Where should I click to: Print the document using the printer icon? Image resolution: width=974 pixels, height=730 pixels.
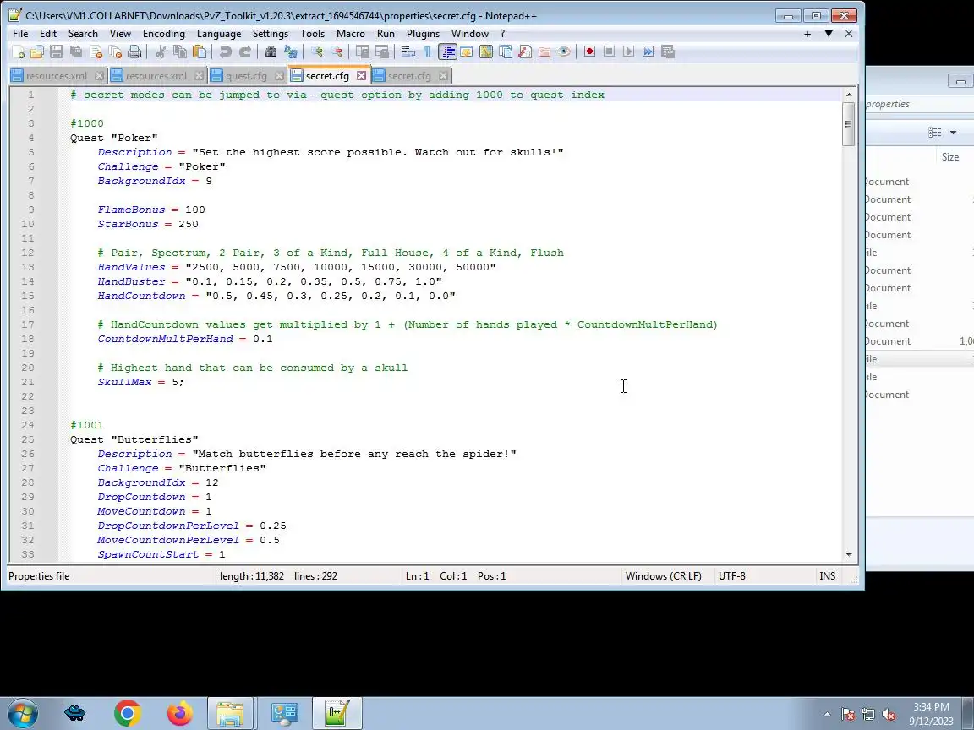(134, 52)
